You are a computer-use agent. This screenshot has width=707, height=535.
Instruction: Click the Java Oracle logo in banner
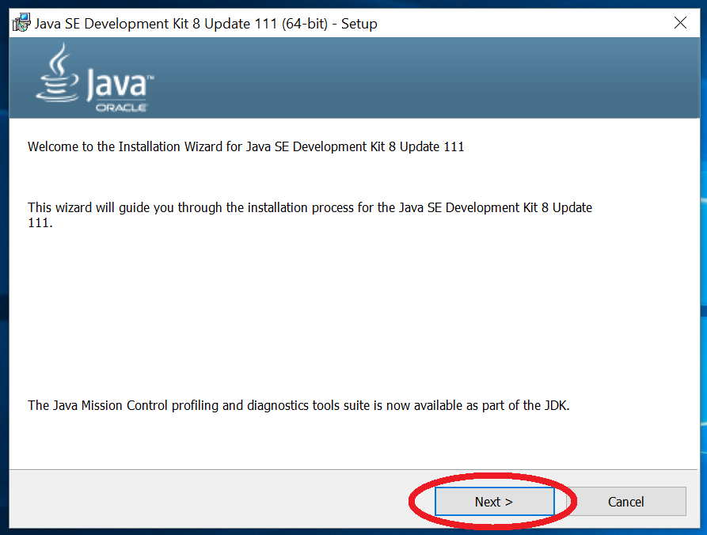coord(95,78)
